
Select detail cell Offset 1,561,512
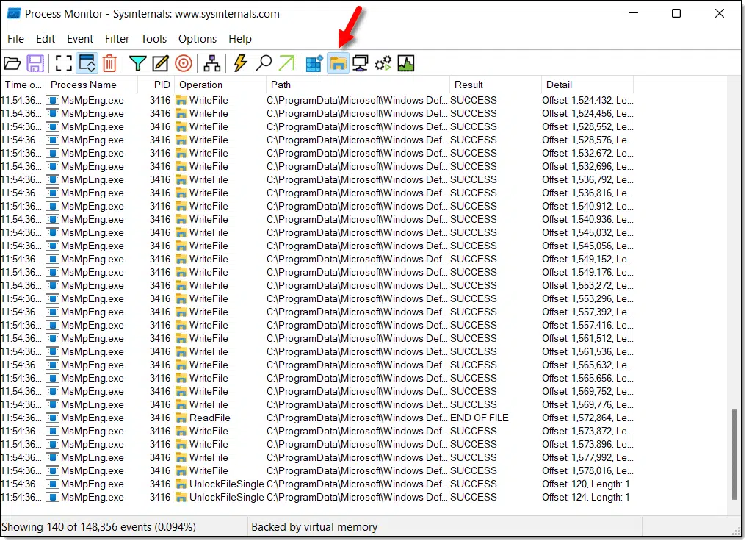587,338
